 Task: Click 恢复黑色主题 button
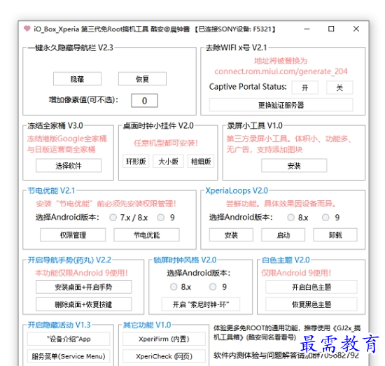coord(311,304)
